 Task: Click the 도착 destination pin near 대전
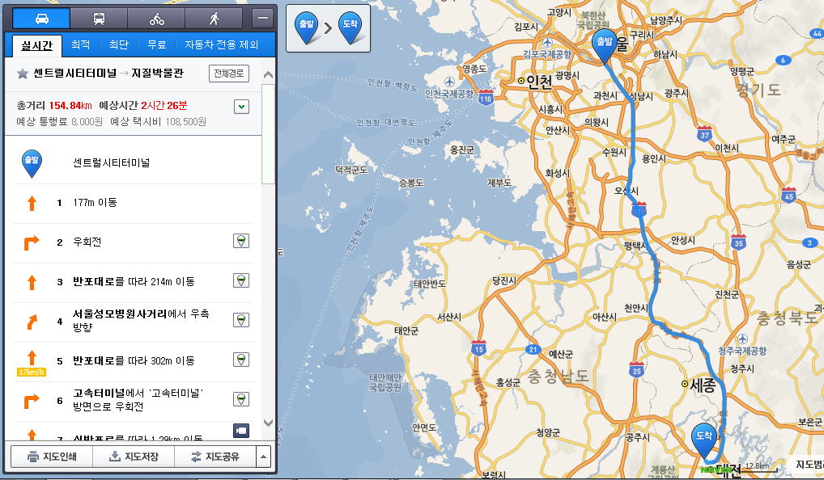tap(704, 440)
